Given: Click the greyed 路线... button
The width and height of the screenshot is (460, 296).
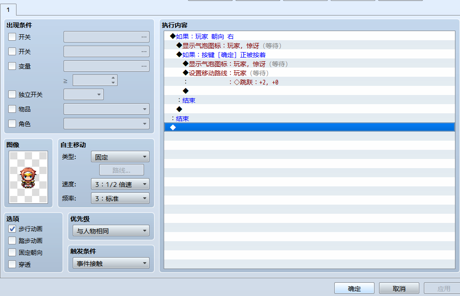Looking at the screenshot, I should click(122, 170).
